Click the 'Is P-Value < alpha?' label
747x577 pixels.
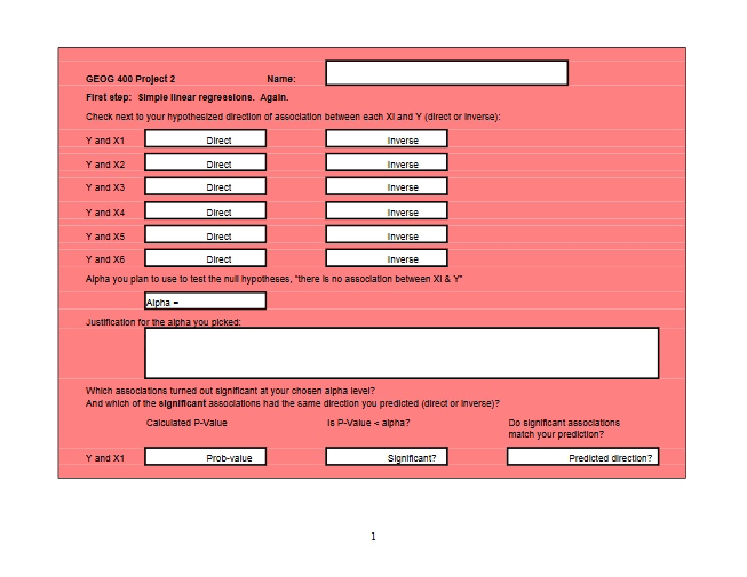368,423
